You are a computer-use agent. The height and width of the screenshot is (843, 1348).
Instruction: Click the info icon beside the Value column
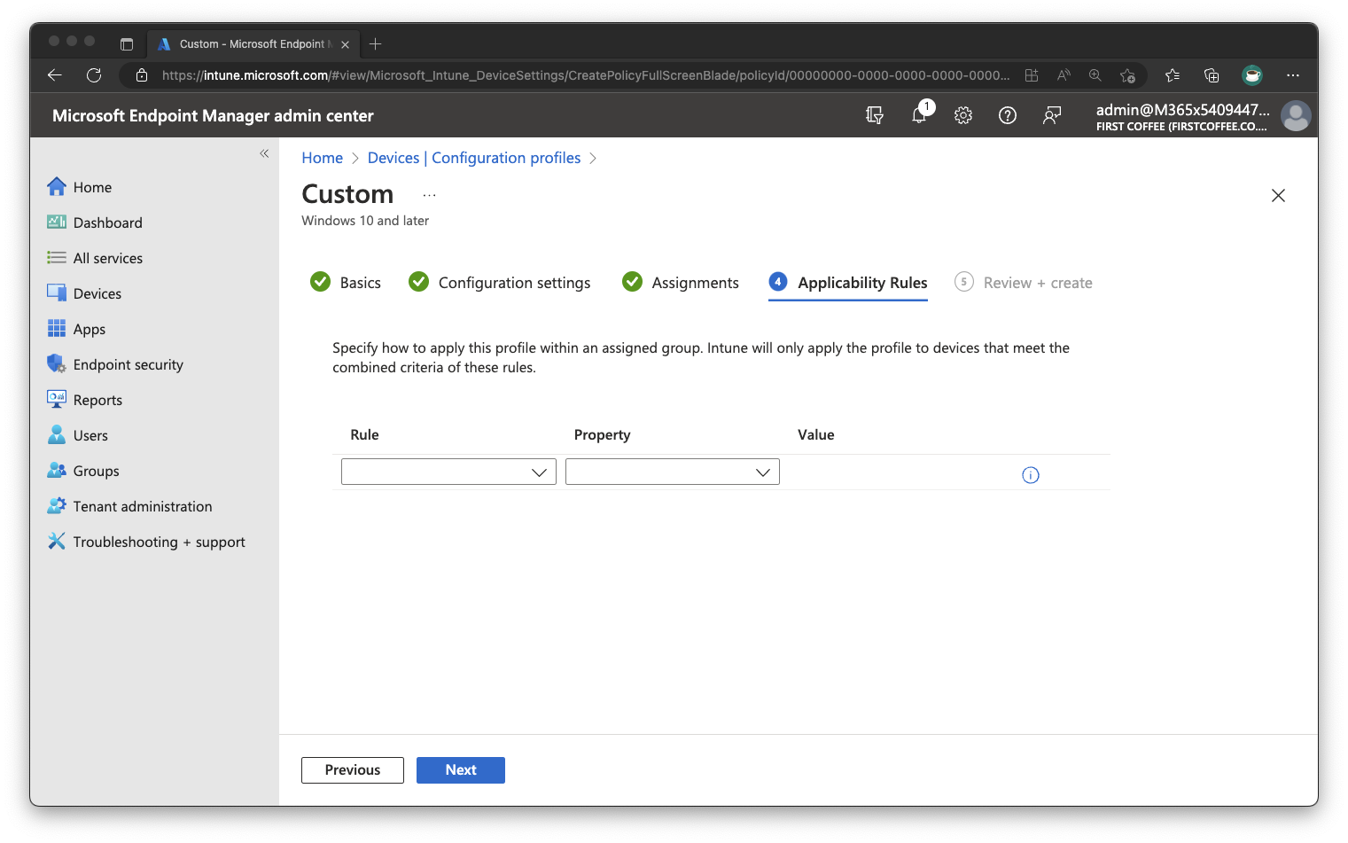(1030, 475)
